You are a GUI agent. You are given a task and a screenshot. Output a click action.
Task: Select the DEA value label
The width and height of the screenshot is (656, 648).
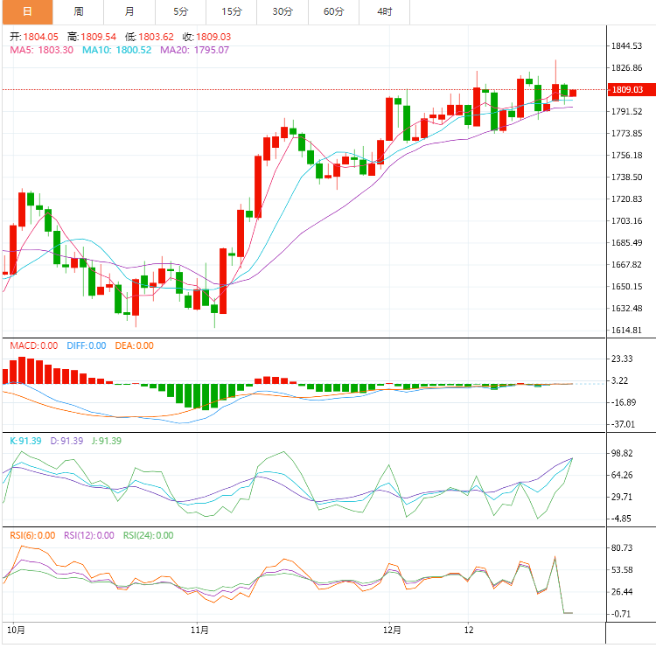click(134, 345)
